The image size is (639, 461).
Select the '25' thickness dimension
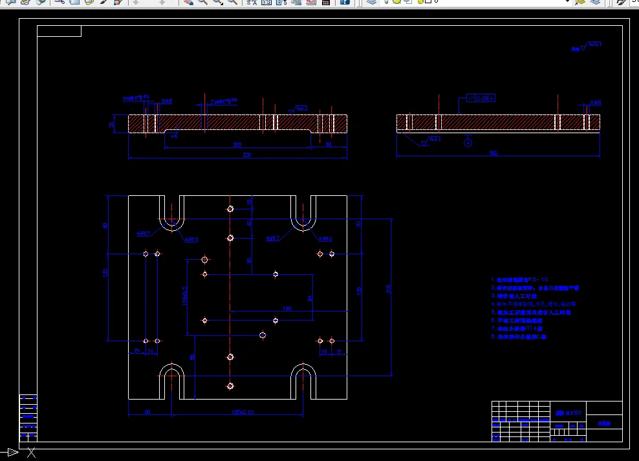111,123
